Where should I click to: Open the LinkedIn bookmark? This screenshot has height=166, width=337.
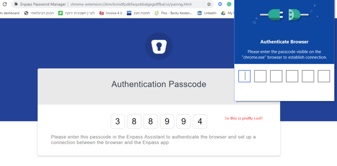207,13
